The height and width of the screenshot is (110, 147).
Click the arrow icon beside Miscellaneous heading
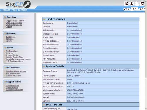5,67
